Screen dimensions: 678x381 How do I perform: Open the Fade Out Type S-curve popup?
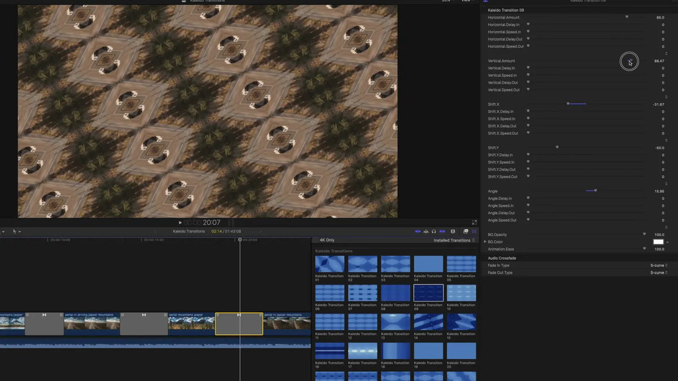pyautogui.click(x=659, y=273)
